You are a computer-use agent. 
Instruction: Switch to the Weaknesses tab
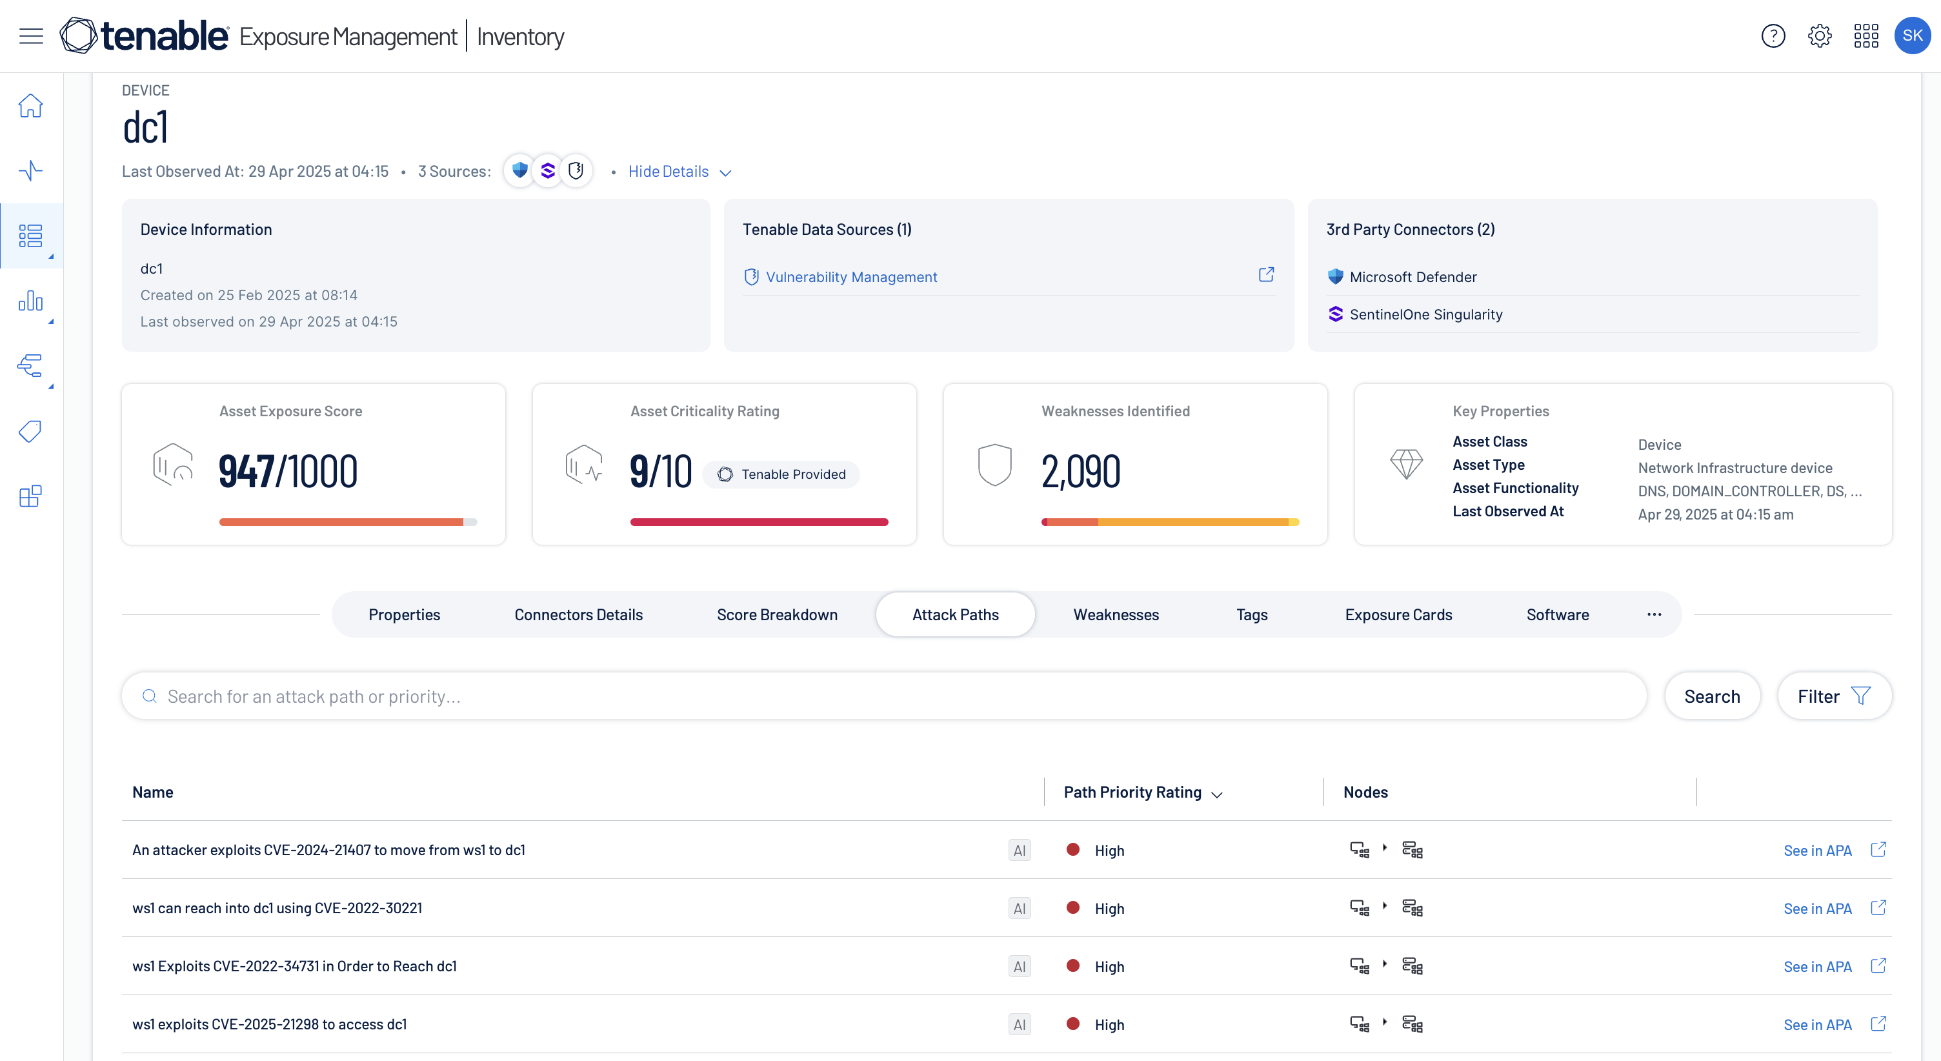1115,614
